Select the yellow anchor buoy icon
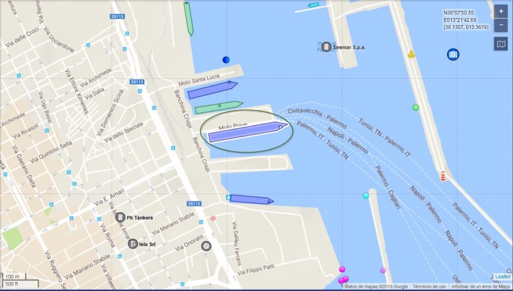513x291 pixels. pyautogui.click(x=411, y=54)
